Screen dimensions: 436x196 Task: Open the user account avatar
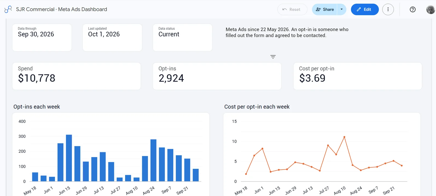[x=430, y=10]
